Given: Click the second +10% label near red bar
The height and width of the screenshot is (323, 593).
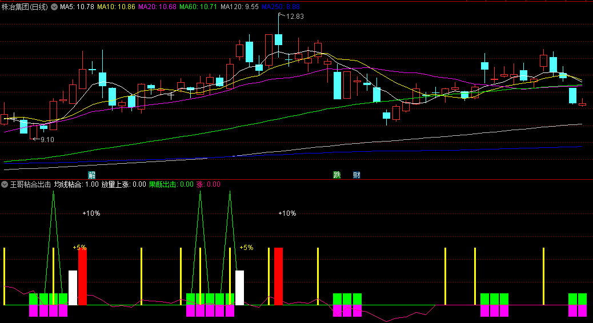Looking at the screenshot, I should click(x=287, y=213).
